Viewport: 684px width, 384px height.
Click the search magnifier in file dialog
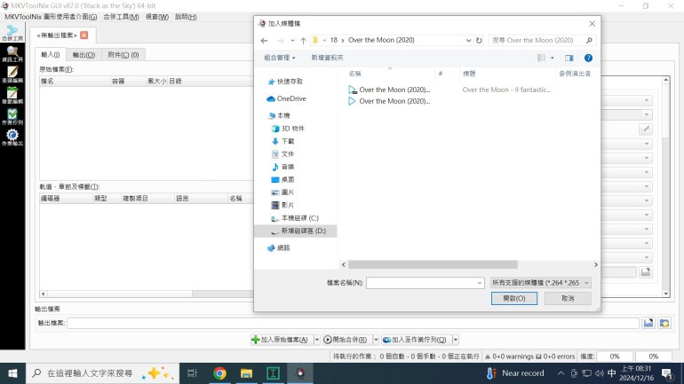click(589, 40)
